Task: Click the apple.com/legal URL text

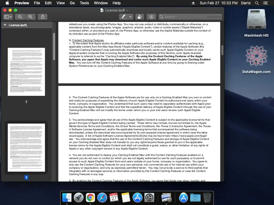Action: pyautogui.click(x=189, y=136)
